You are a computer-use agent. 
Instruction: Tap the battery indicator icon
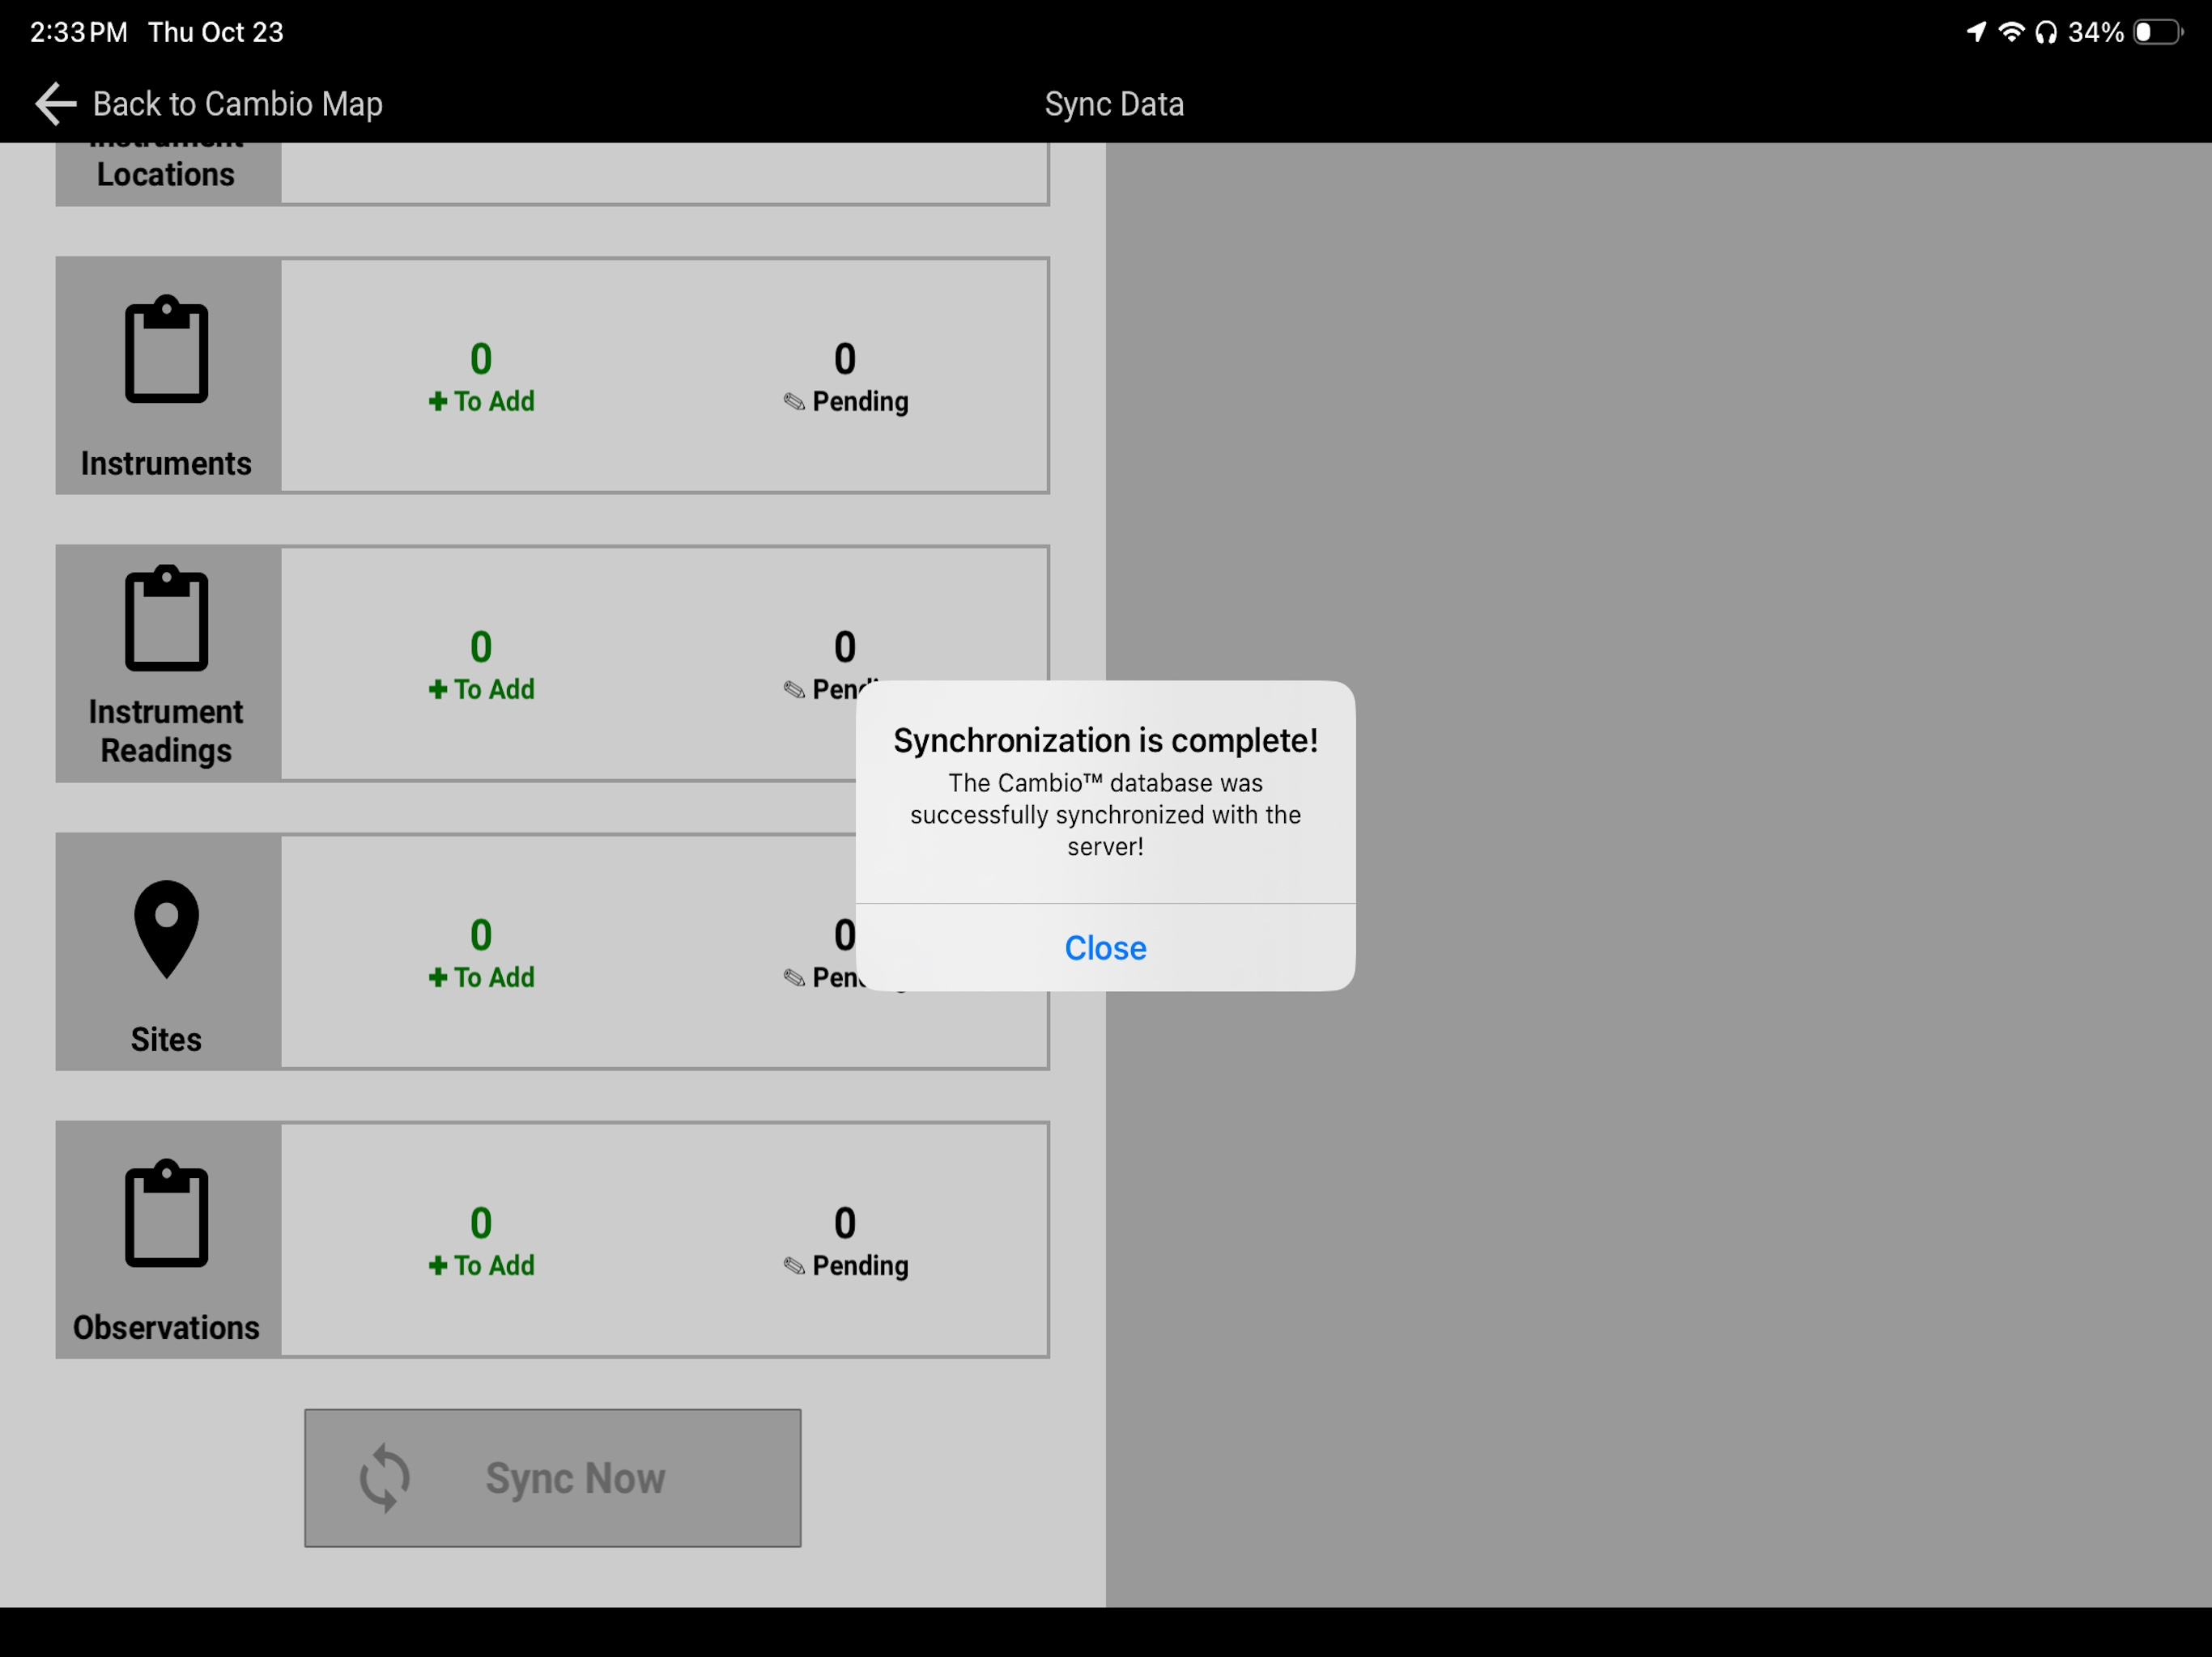tap(2158, 32)
